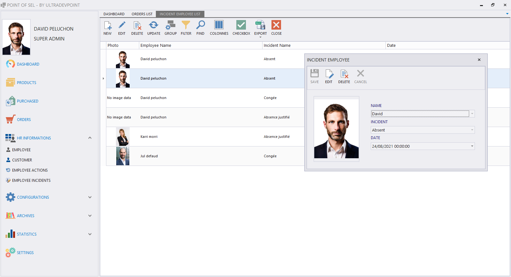Open the FILTER funnel tool
The height and width of the screenshot is (277, 511).
pos(186,25)
